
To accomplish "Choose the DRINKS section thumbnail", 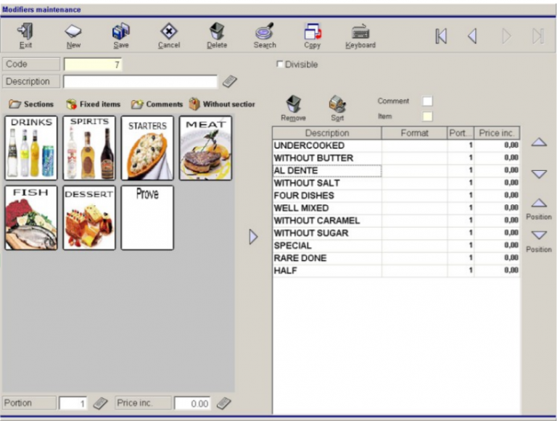I will coord(31,148).
